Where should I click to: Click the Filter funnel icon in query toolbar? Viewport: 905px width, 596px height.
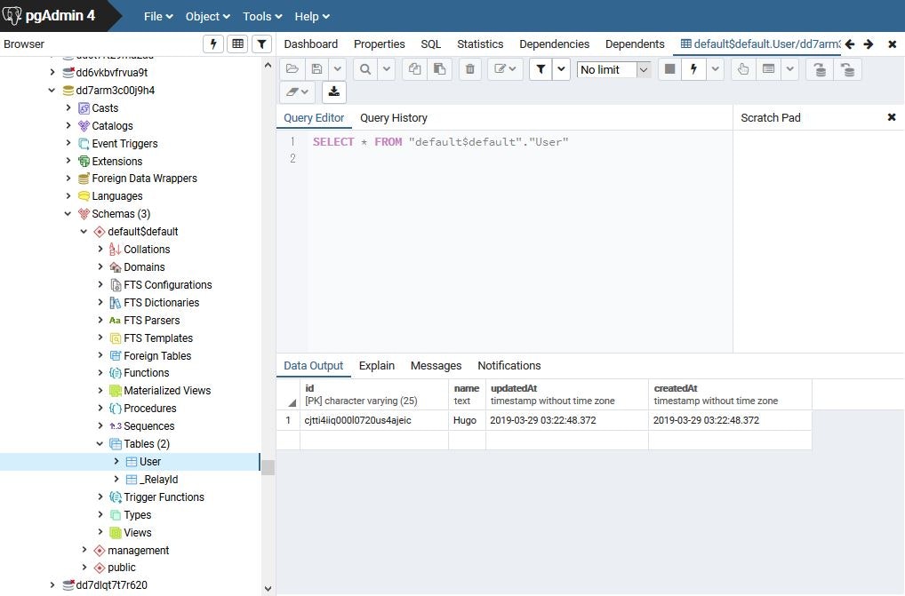click(541, 69)
